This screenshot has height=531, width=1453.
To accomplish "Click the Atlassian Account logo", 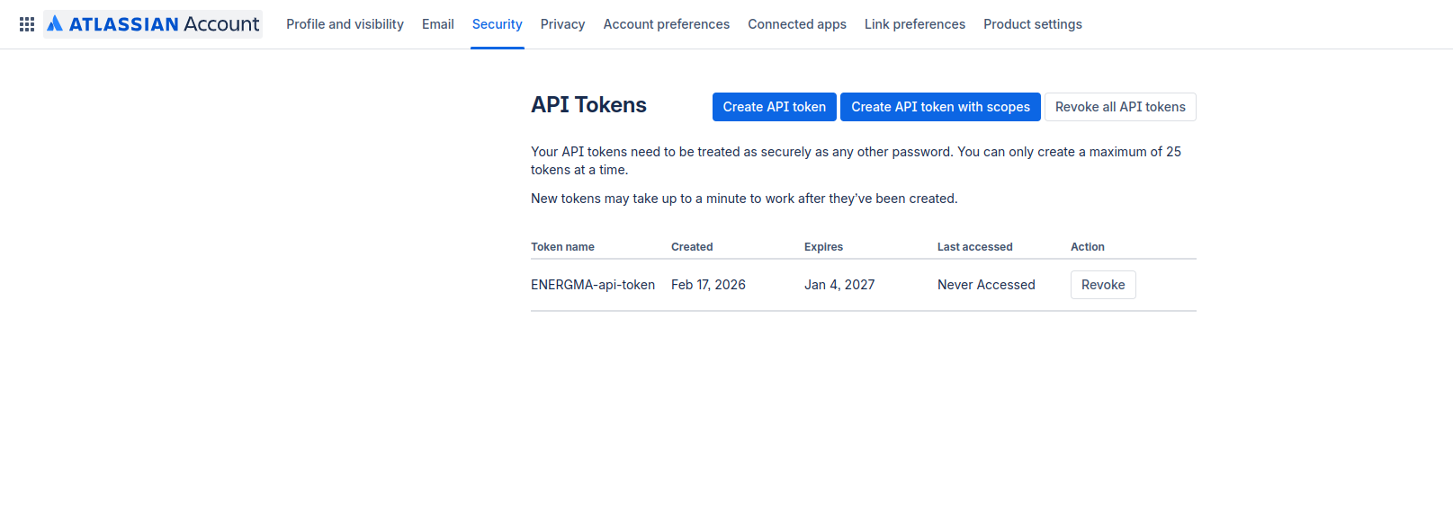I will [153, 24].
